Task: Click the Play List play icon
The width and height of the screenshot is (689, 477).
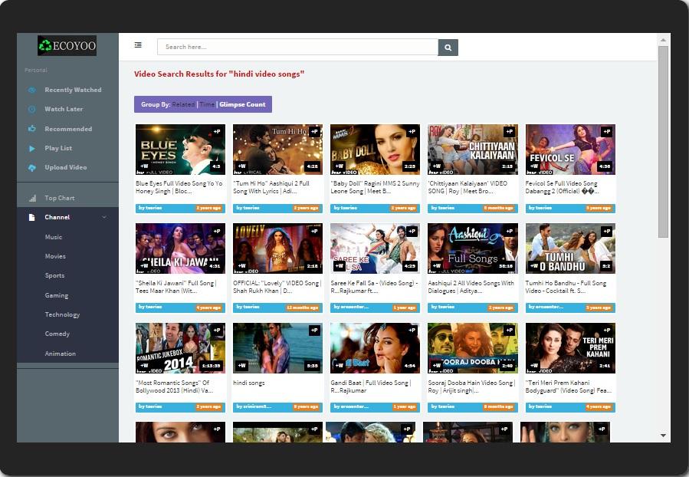Action: click(x=31, y=149)
